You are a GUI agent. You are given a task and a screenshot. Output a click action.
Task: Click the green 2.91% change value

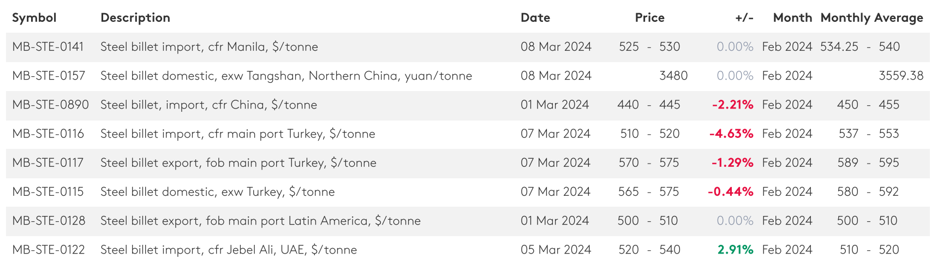(735, 250)
